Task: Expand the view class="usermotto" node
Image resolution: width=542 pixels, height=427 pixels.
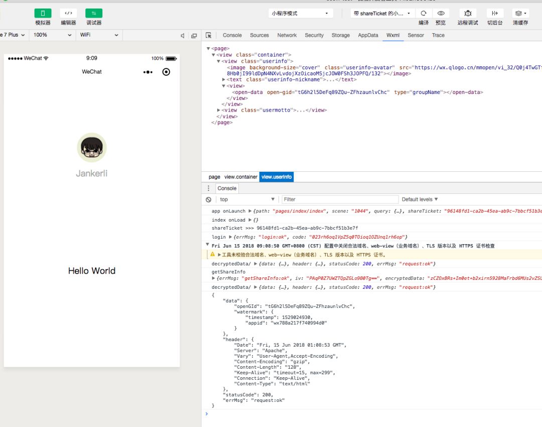Action: [218, 110]
